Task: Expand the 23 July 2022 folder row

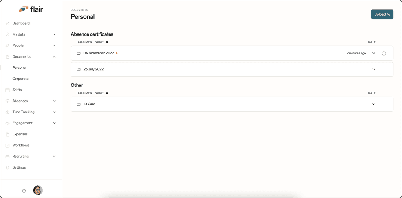Action: [232, 69]
